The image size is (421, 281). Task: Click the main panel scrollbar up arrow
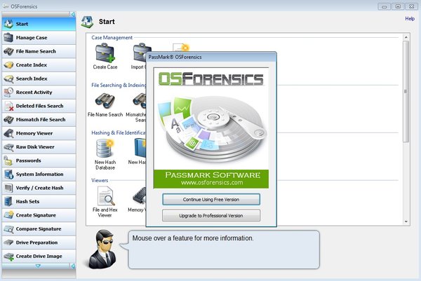pyautogui.click(x=406, y=37)
